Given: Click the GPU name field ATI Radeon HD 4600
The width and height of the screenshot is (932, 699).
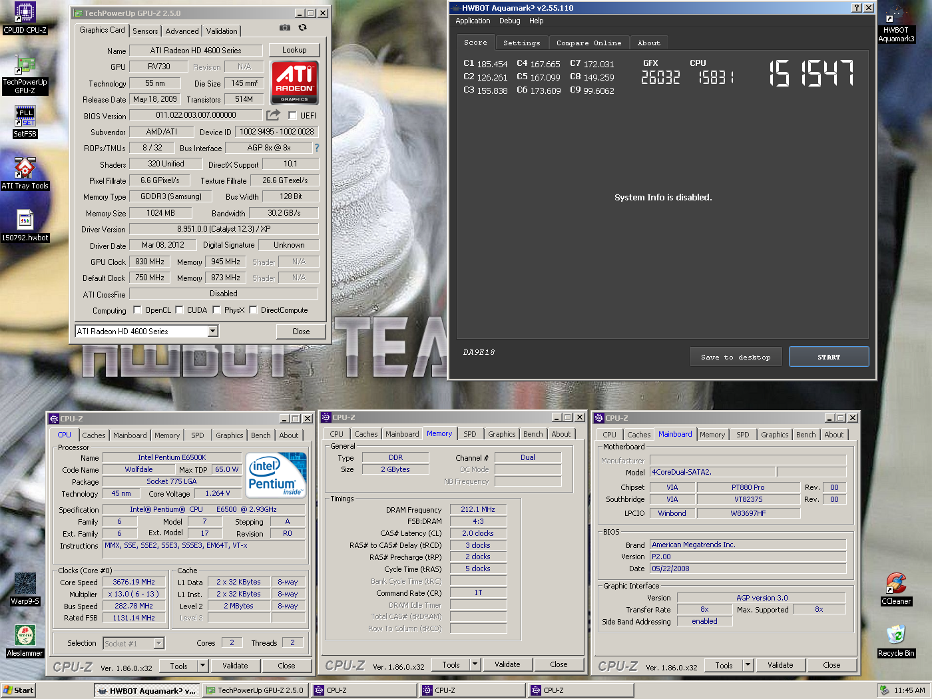Looking at the screenshot, I should pos(196,51).
